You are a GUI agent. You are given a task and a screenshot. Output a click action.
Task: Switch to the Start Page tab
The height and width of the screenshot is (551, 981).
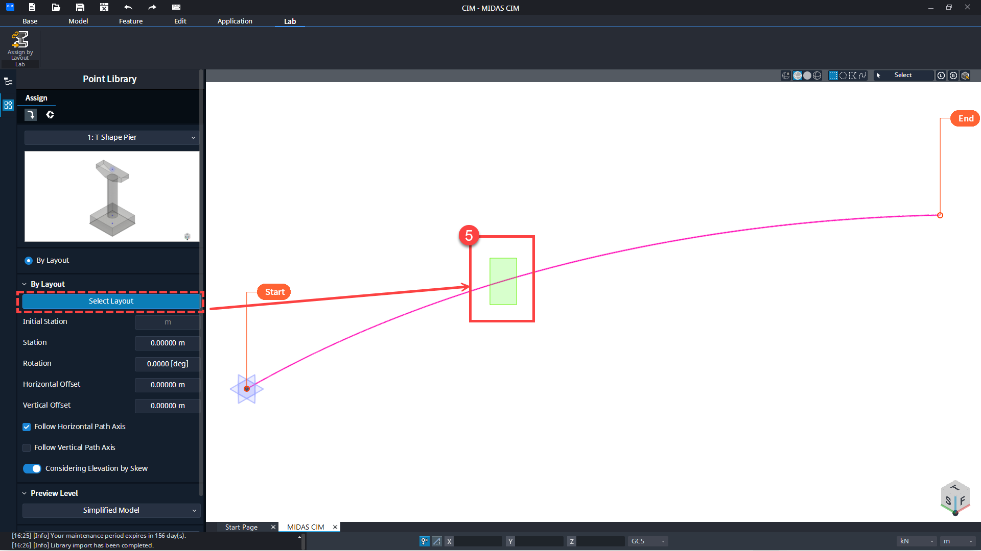pyautogui.click(x=241, y=527)
